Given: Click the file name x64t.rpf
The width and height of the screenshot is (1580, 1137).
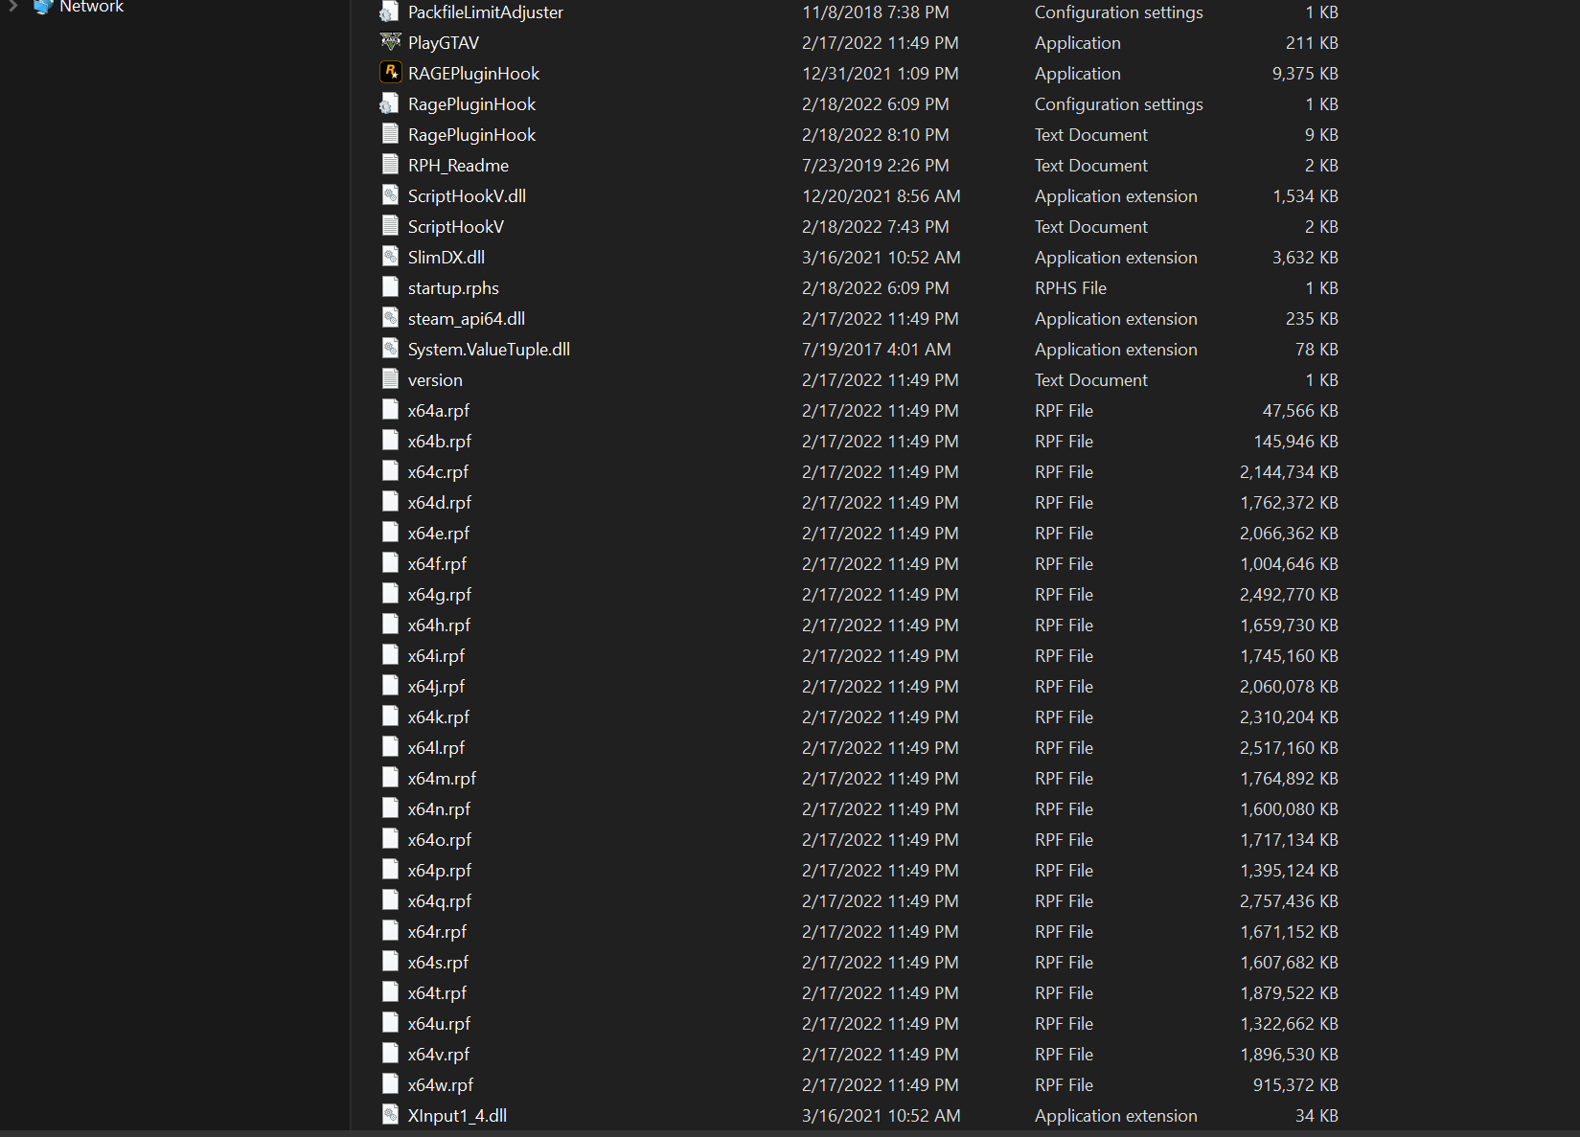Looking at the screenshot, I should (437, 993).
